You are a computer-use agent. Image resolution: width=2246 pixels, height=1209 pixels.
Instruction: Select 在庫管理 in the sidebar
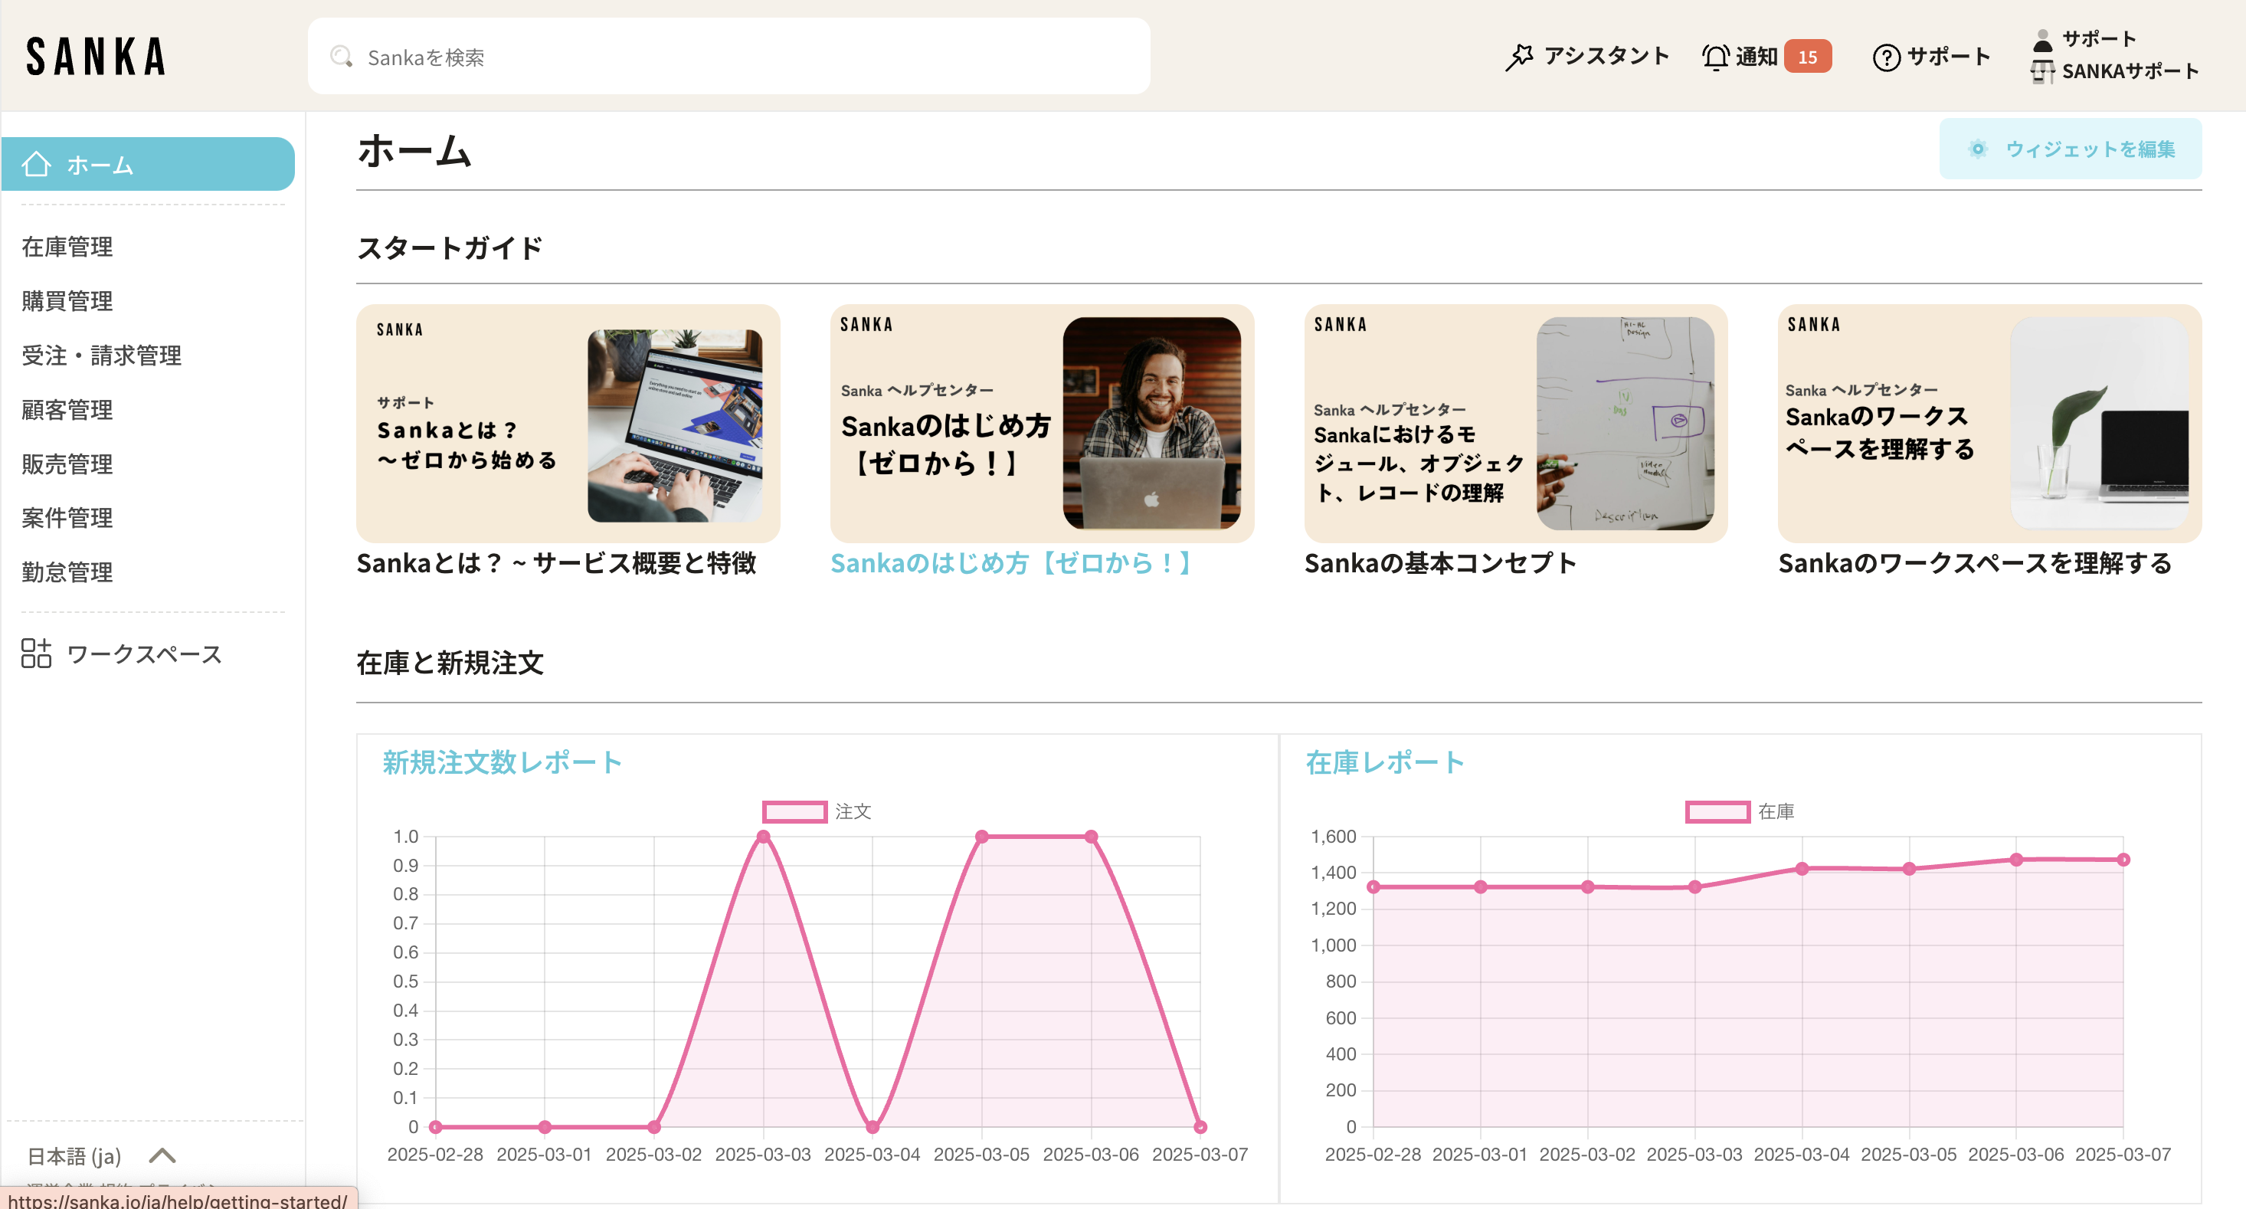[x=67, y=247]
